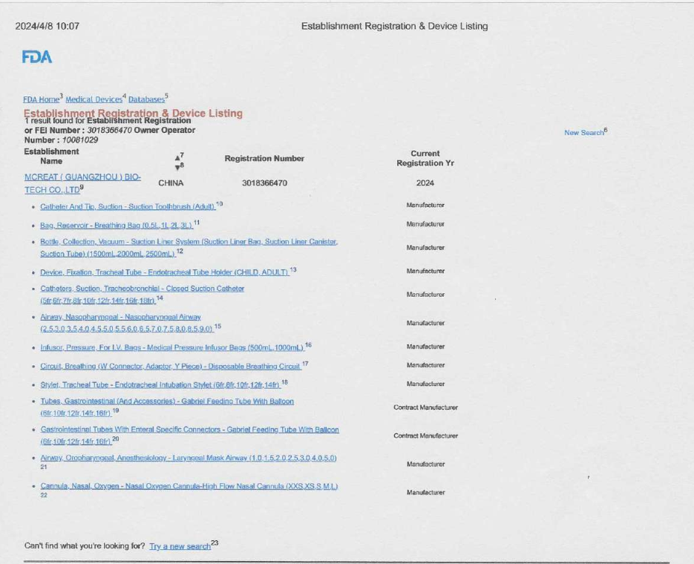694x564 pixels.
Task: Open the MCREAT (GUANGZHOU) BIO-TECH CO.,LTD establishment link
Action: coord(83,183)
